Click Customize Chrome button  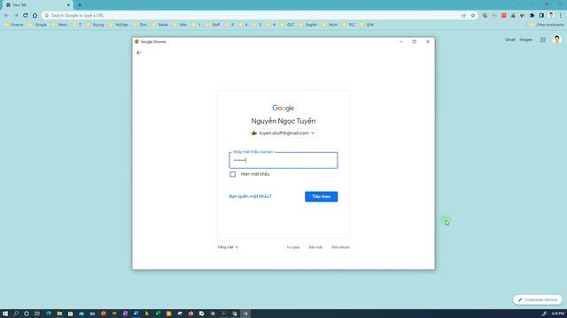click(538, 299)
